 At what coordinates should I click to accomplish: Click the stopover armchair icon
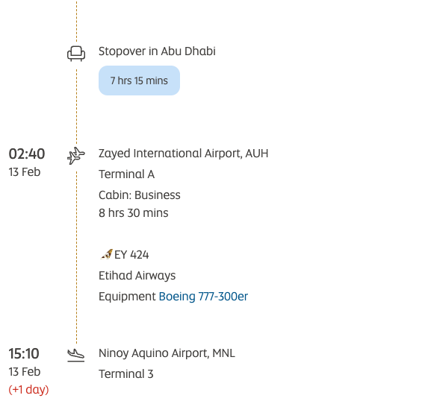coord(76,54)
